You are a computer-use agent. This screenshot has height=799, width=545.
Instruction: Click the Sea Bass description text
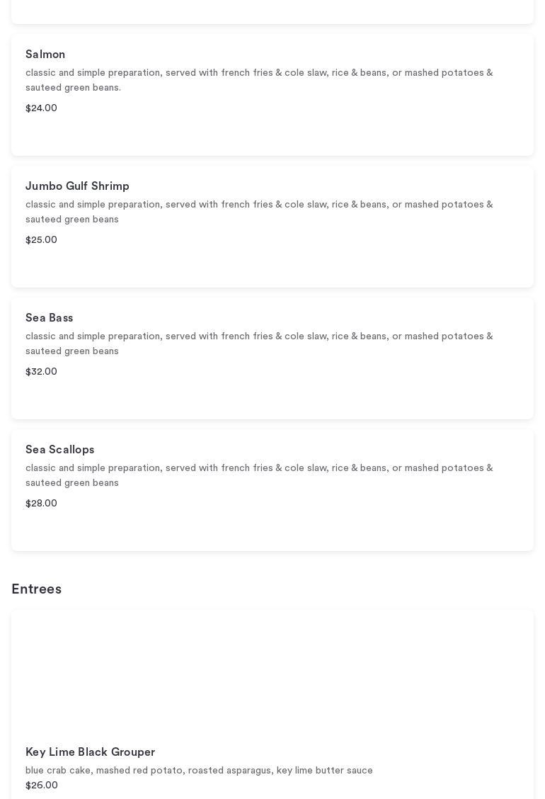point(259,344)
